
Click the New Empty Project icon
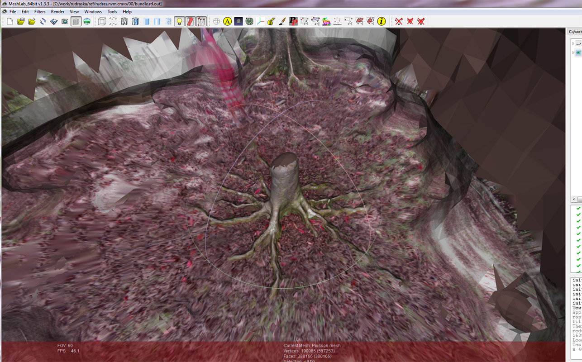[10, 21]
